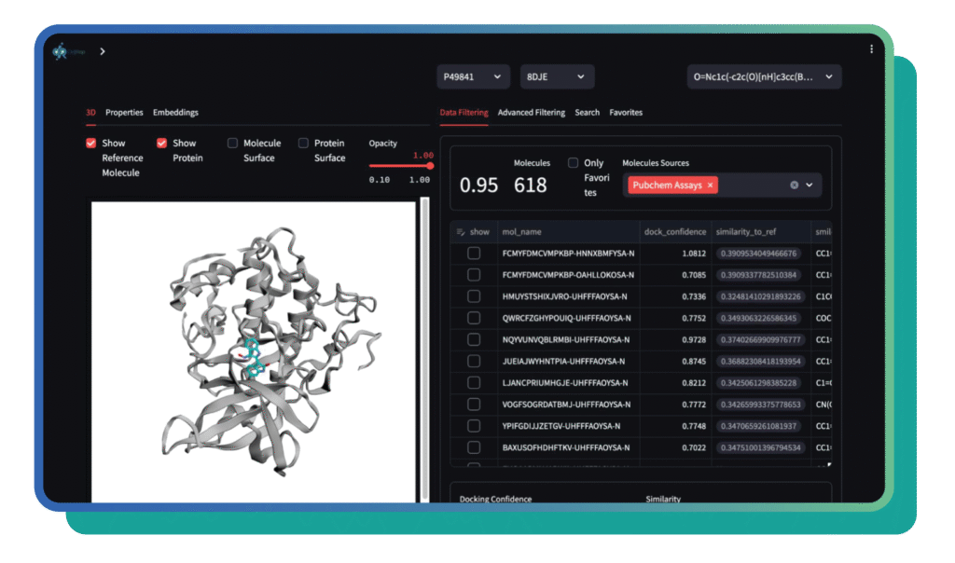Click the show column header icon
Image resolution: width=955 pixels, height=563 pixels.
pos(461,231)
